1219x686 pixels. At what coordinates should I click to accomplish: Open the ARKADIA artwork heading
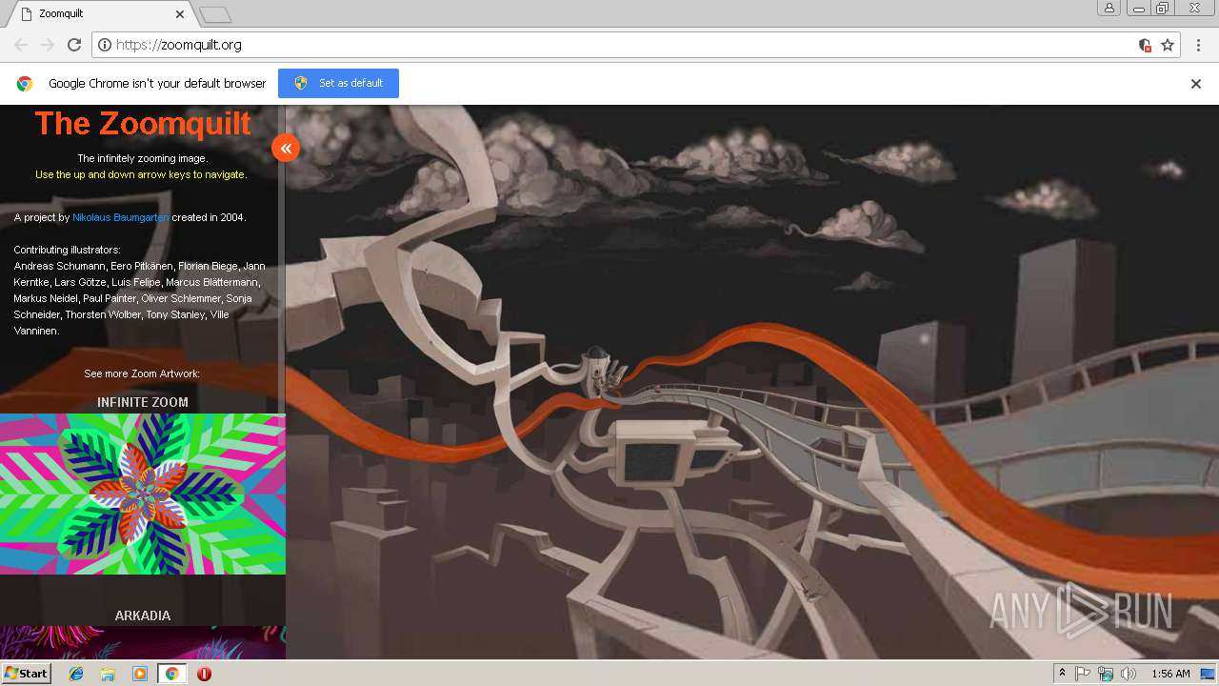click(143, 615)
